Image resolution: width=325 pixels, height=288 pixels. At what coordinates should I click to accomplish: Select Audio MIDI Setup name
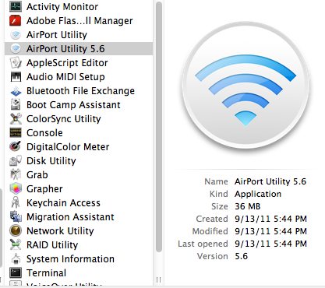point(65,77)
